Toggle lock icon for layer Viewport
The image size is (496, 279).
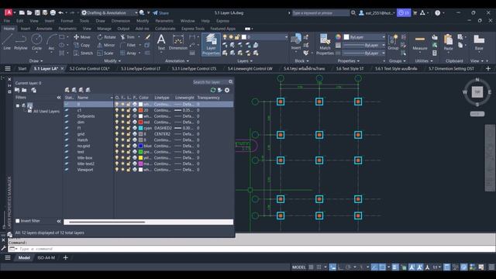[x=129, y=170]
